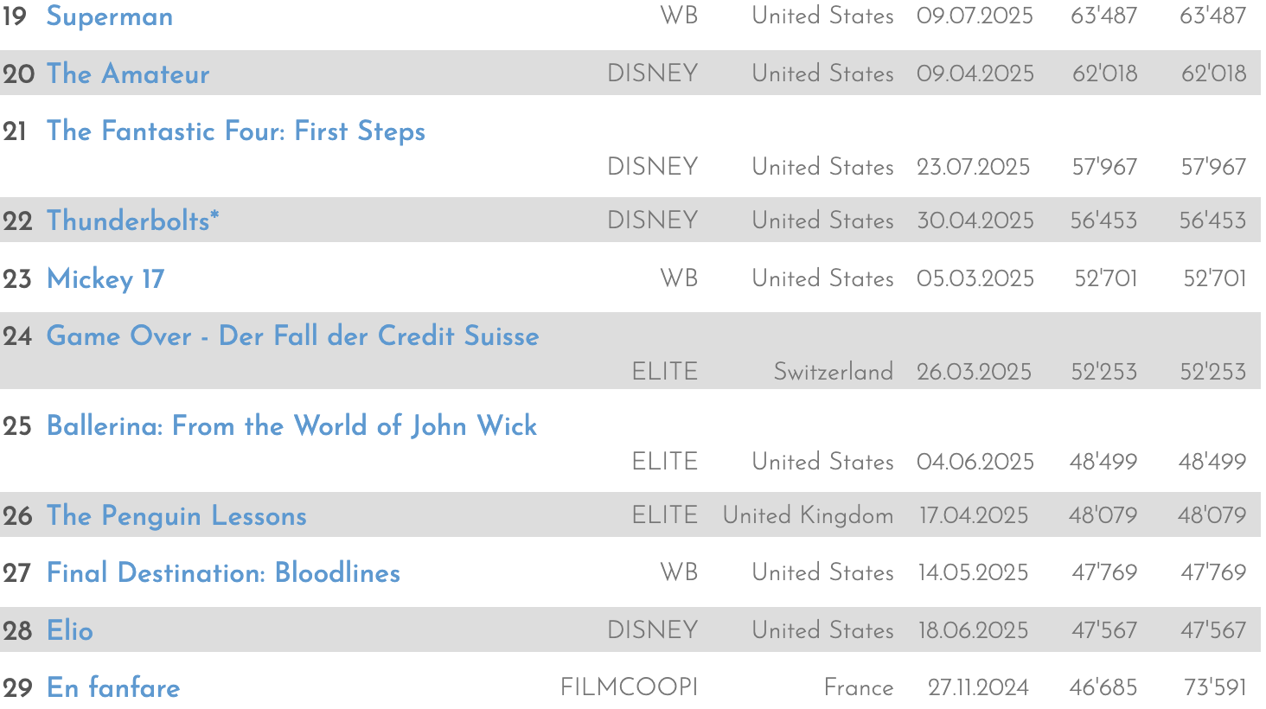Click the FILMCOOPI distributor in En fanfare row
1266x709 pixels.
coord(630,687)
